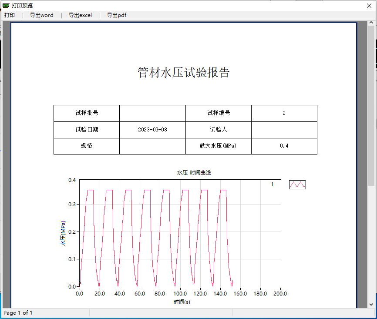The image size is (377, 319).
Task: Open the 打印 print menu
Action: [10, 15]
